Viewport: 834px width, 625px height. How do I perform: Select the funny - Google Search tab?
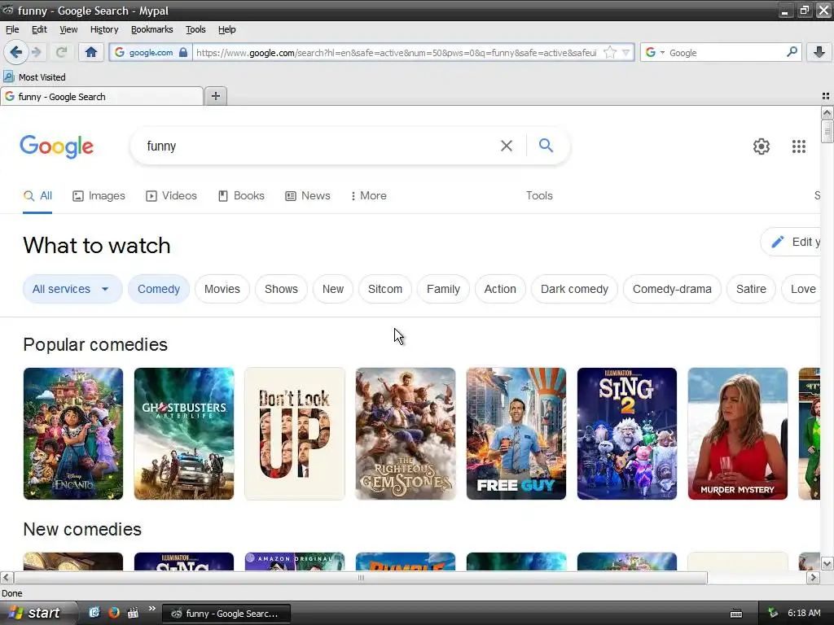pos(102,96)
